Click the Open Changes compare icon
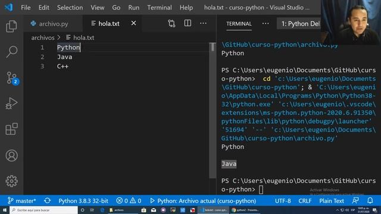Image resolution: width=381 pixels, height=214 pixels. click(x=171, y=24)
